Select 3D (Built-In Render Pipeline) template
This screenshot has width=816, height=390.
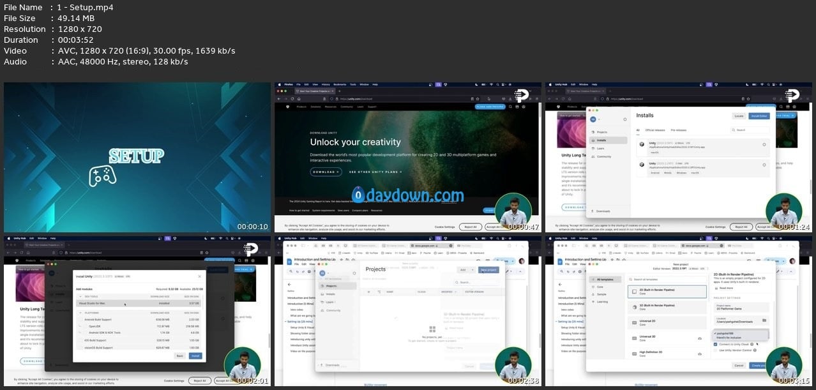pyautogui.click(x=667, y=307)
